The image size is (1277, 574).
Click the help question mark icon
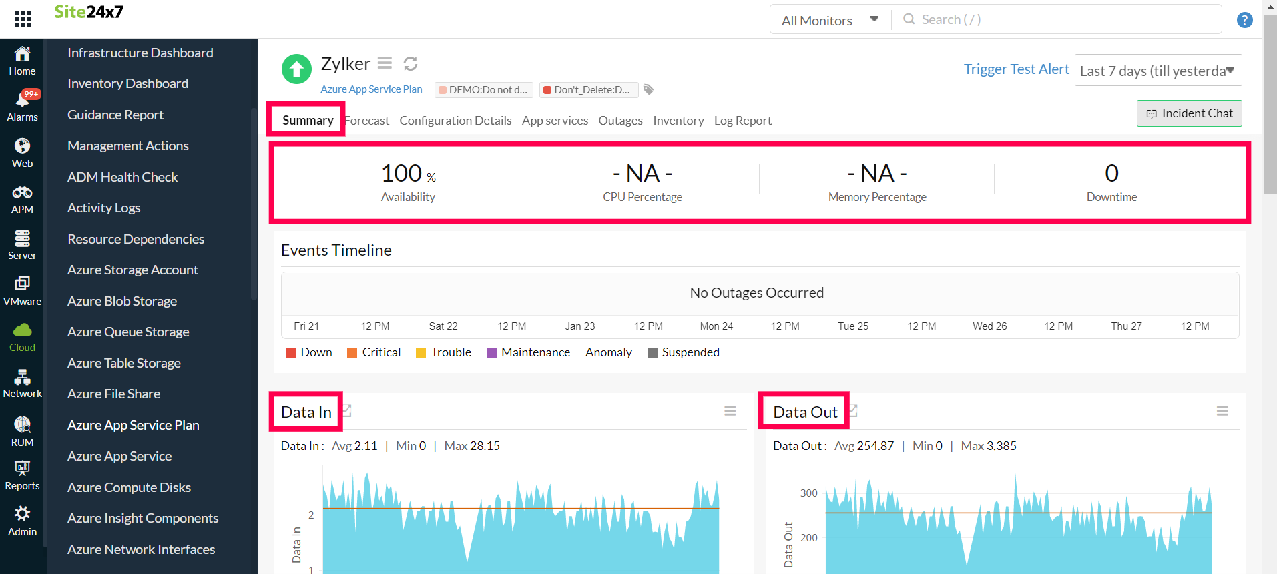pyautogui.click(x=1244, y=20)
